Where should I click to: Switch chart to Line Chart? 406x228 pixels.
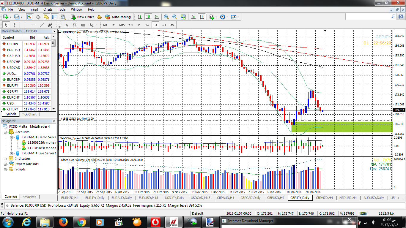point(156,17)
